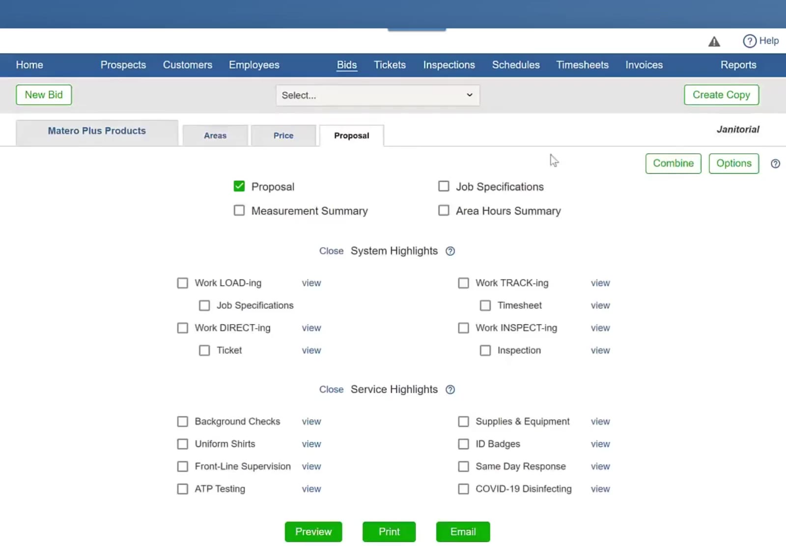Check Job Specifications under Work LOAD-ing
Image resolution: width=786 pixels, height=546 pixels.
(x=204, y=305)
